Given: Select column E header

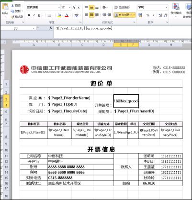Looking at the screenshot, I should click(121, 45).
